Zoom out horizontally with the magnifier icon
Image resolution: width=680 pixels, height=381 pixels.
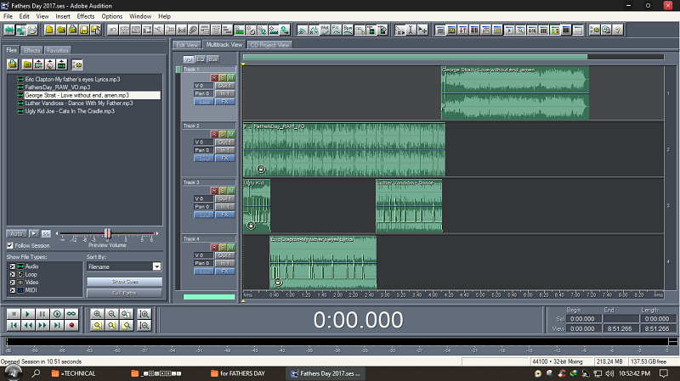click(112, 314)
